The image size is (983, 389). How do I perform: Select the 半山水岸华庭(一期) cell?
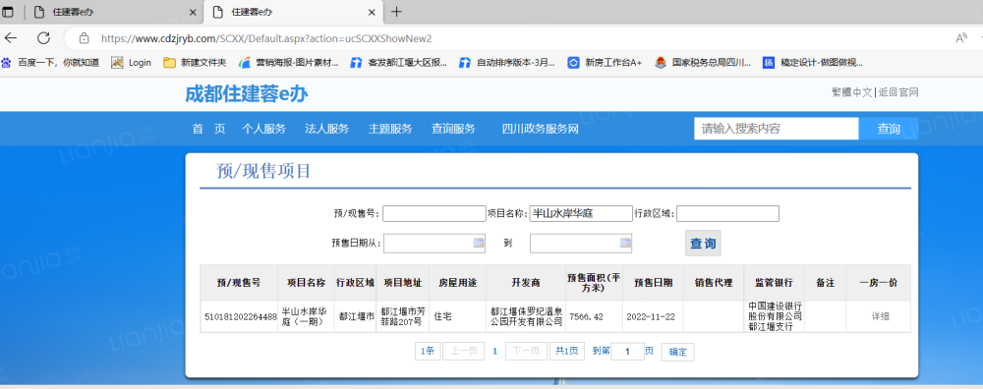pyautogui.click(x=306, y=317)
